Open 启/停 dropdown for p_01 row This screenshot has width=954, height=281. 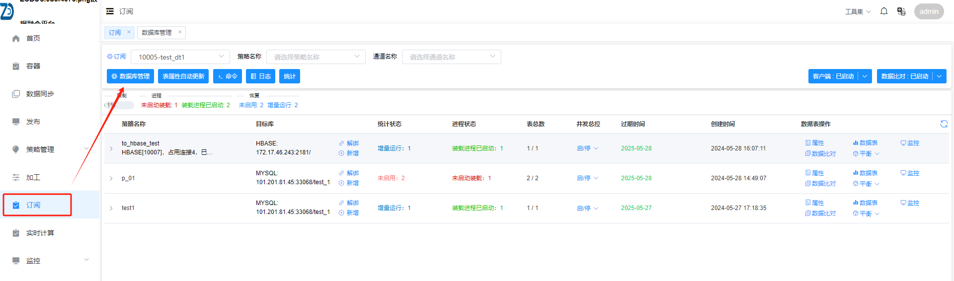pos(587,178)
